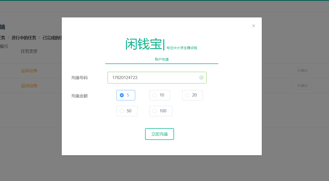329x181 pixels.
Task: Click the 专注中大学生赚点钱 tagline text
Action: click(x=182, y=48)
